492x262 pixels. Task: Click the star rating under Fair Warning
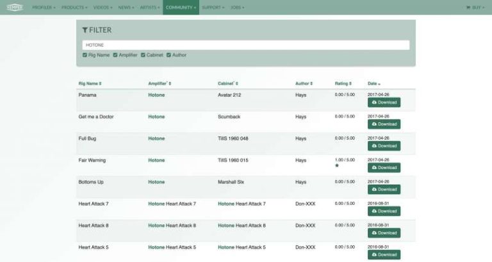337,166
